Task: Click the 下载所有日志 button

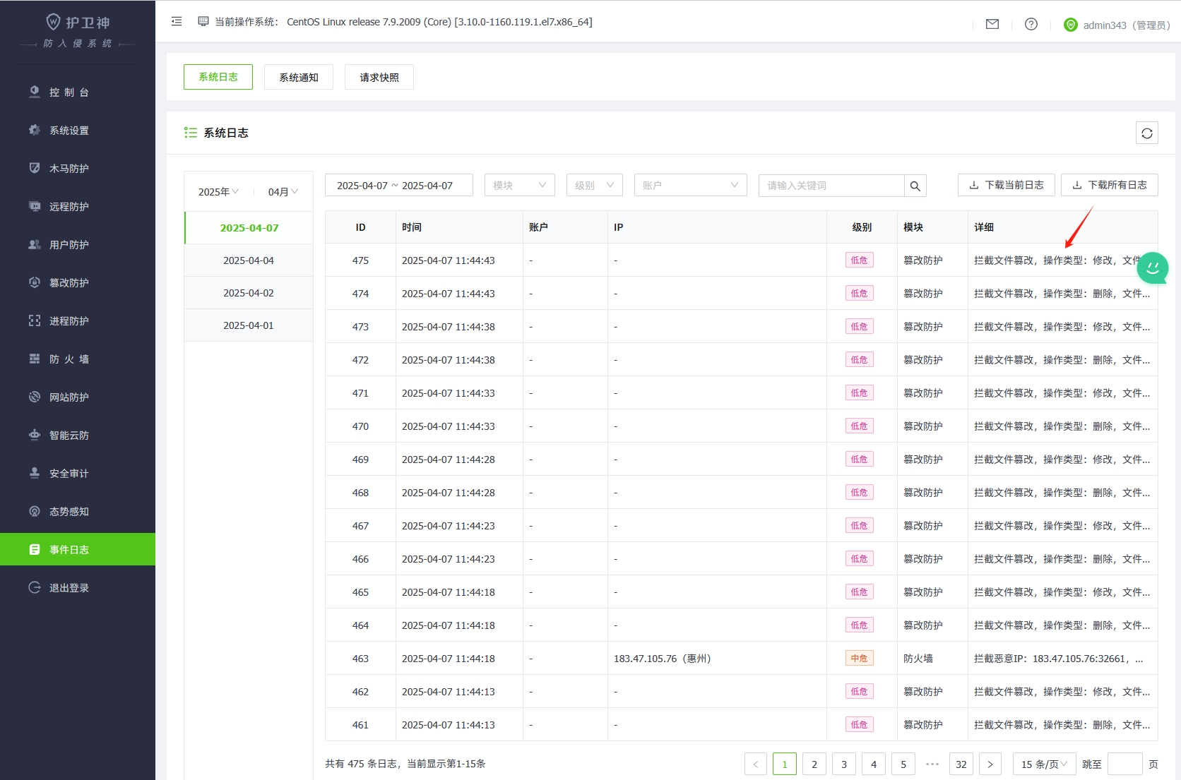Action: 1110,185
